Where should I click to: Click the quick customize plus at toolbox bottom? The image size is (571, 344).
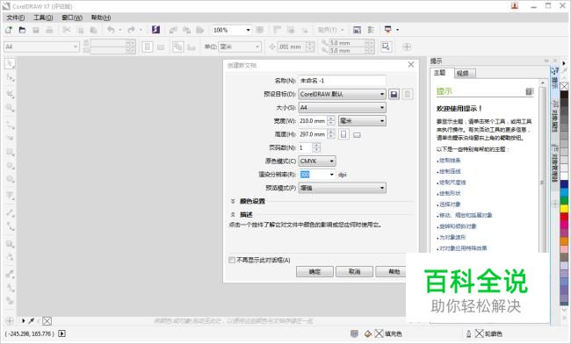point(10,320)
